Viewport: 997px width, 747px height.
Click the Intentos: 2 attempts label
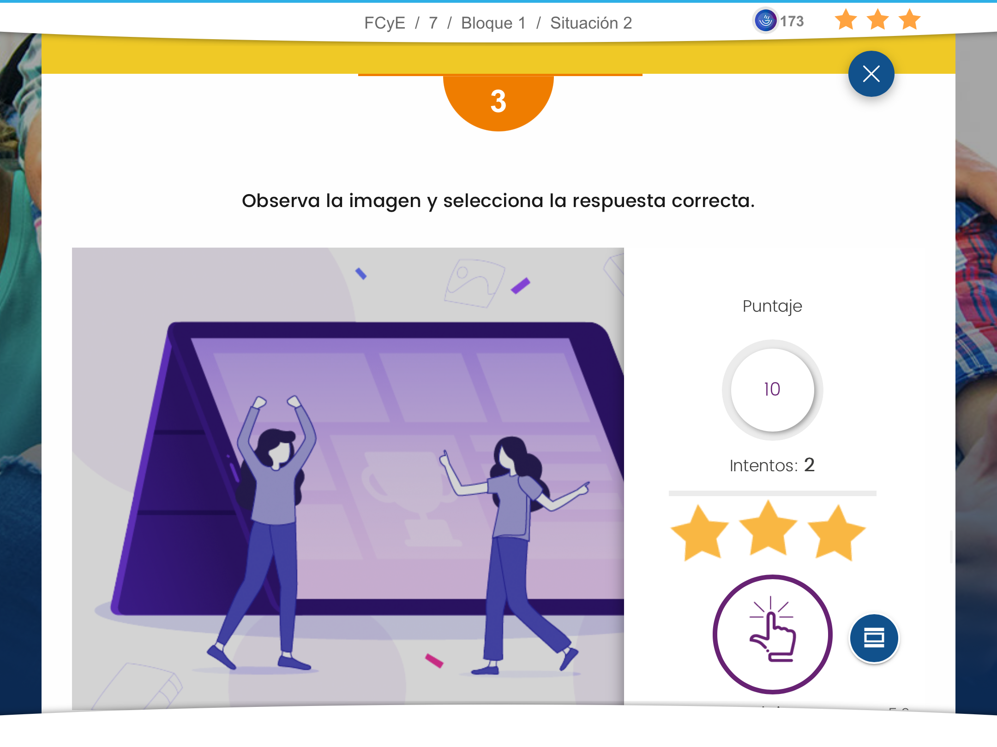[x=772, y=465]
